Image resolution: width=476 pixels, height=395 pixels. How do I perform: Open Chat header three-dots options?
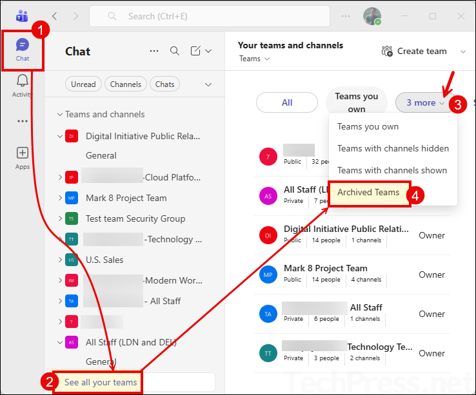pyautogui.click(x=154, y=52)
